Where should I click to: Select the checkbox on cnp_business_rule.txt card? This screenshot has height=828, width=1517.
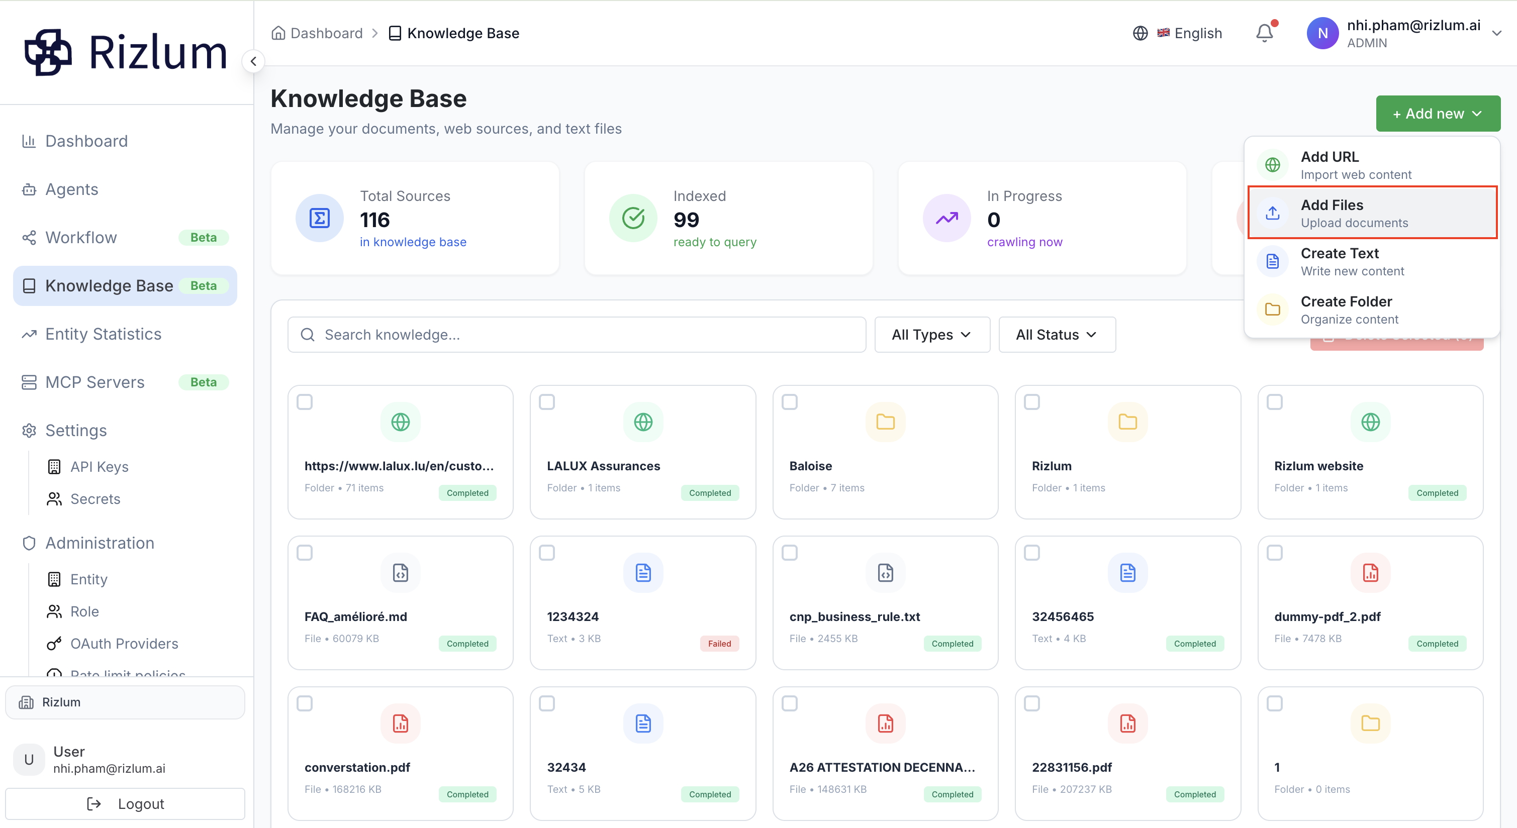pos(790,553)
